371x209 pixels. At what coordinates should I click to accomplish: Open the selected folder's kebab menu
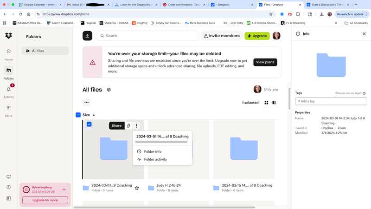click(136, 125)
